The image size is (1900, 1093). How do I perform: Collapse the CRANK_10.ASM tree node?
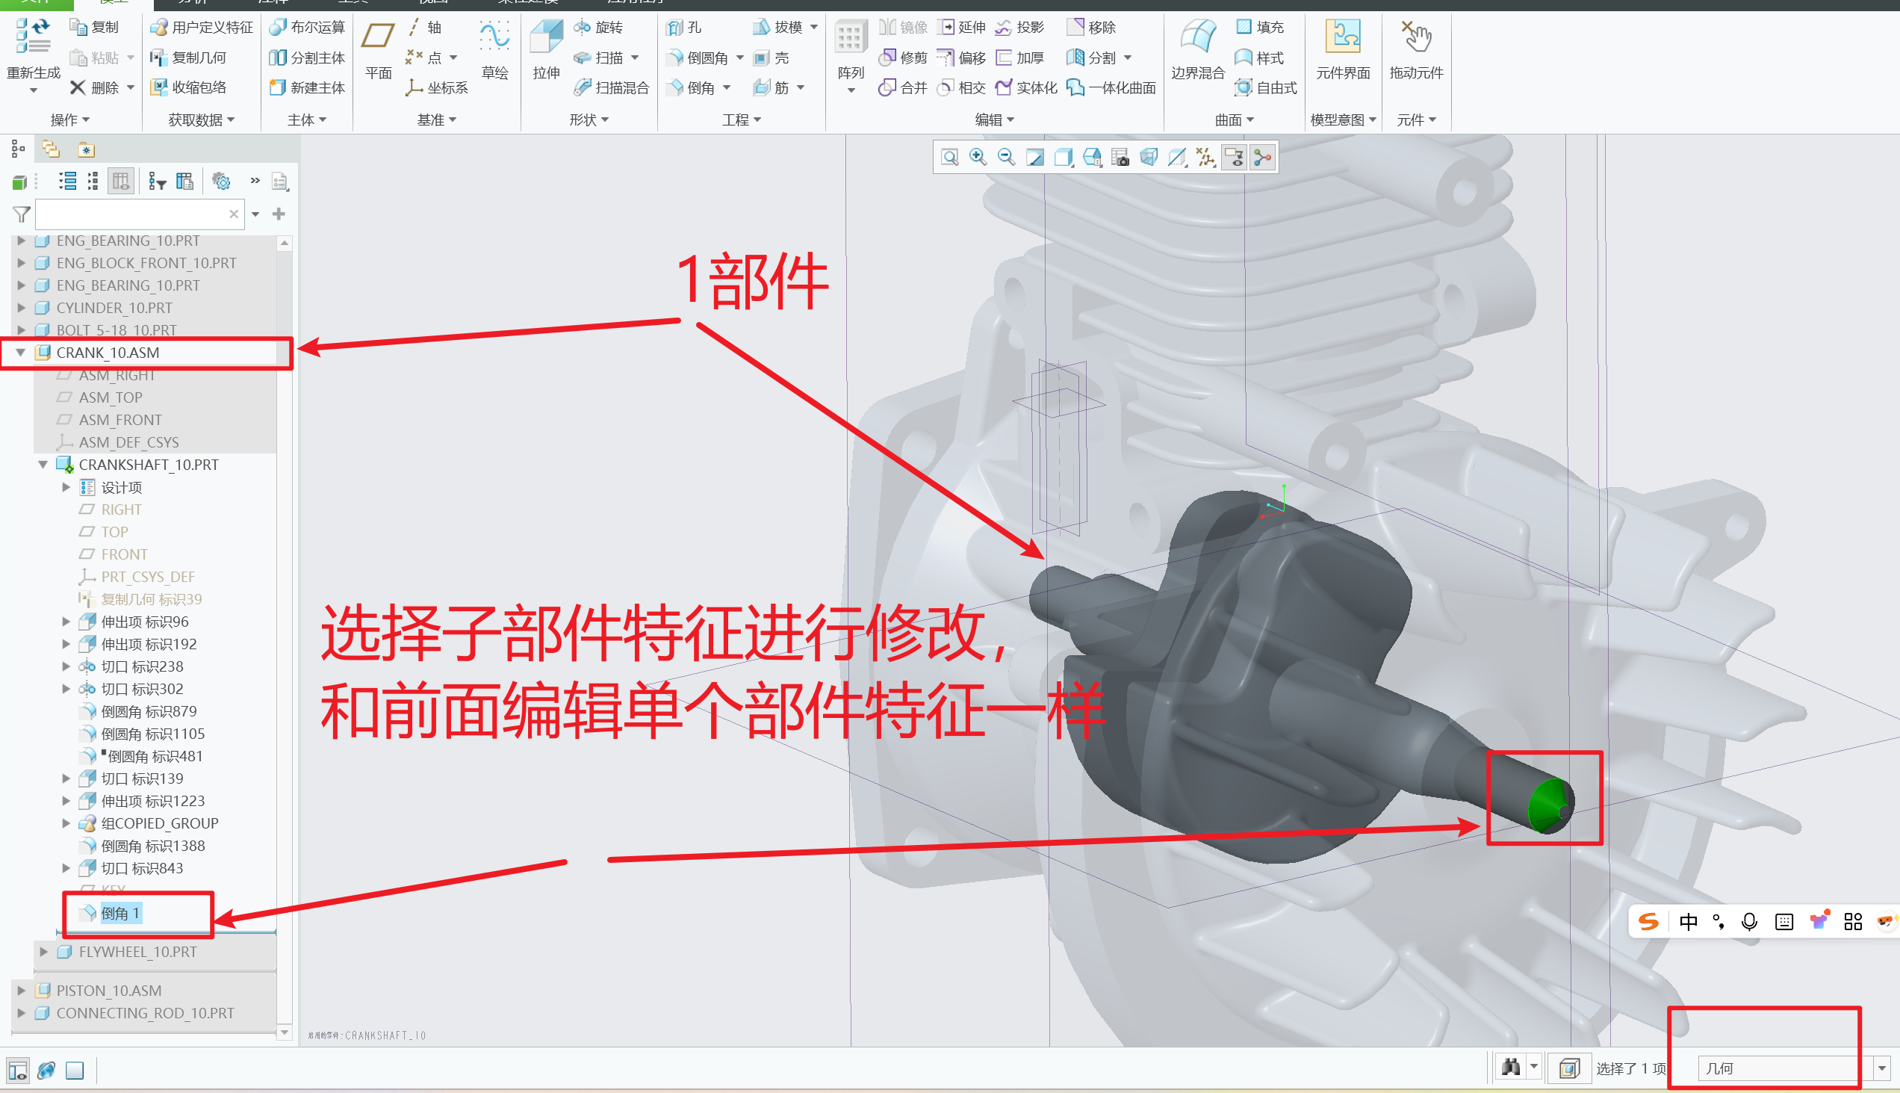pos(21,352)
